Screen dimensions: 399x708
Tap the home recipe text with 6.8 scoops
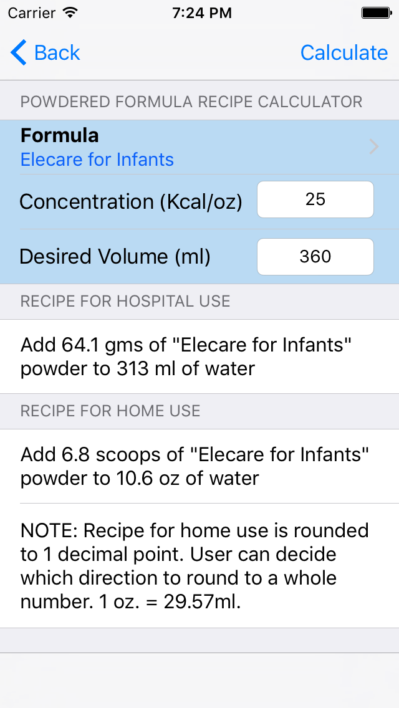(x=195, y=466)
